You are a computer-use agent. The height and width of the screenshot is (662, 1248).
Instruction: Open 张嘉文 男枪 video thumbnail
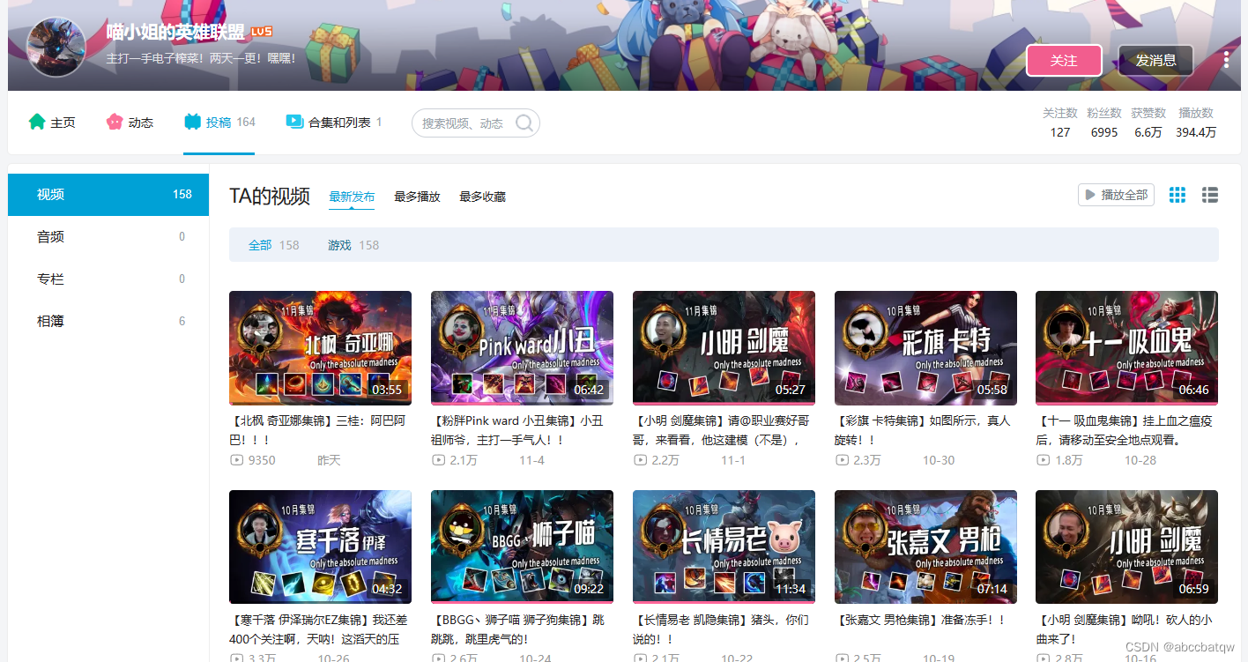coord(925,547)
